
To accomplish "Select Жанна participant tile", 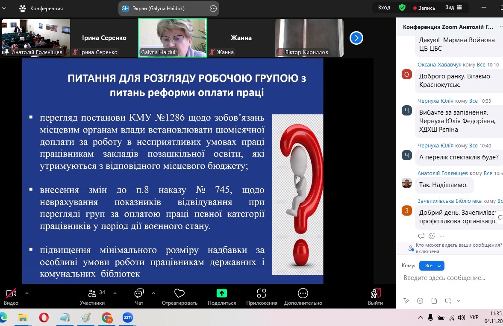I will (x=241, y=38).
